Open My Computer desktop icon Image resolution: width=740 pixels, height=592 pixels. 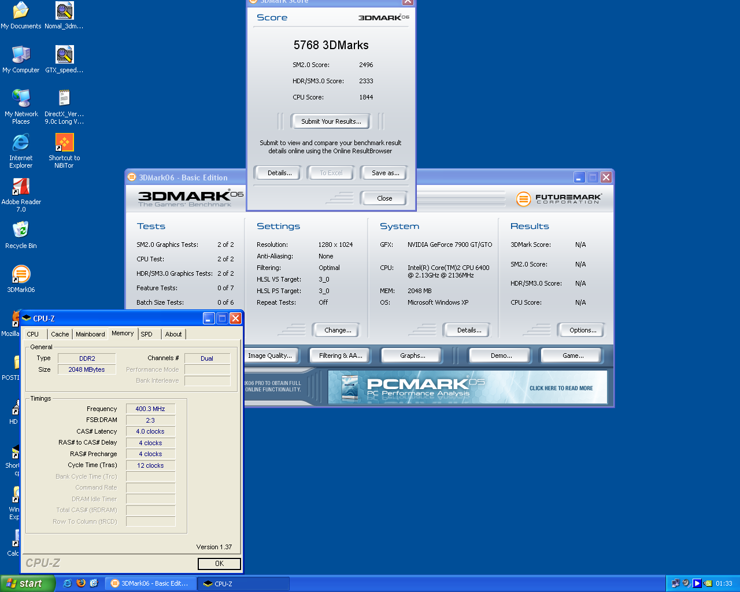click(21, 60)
